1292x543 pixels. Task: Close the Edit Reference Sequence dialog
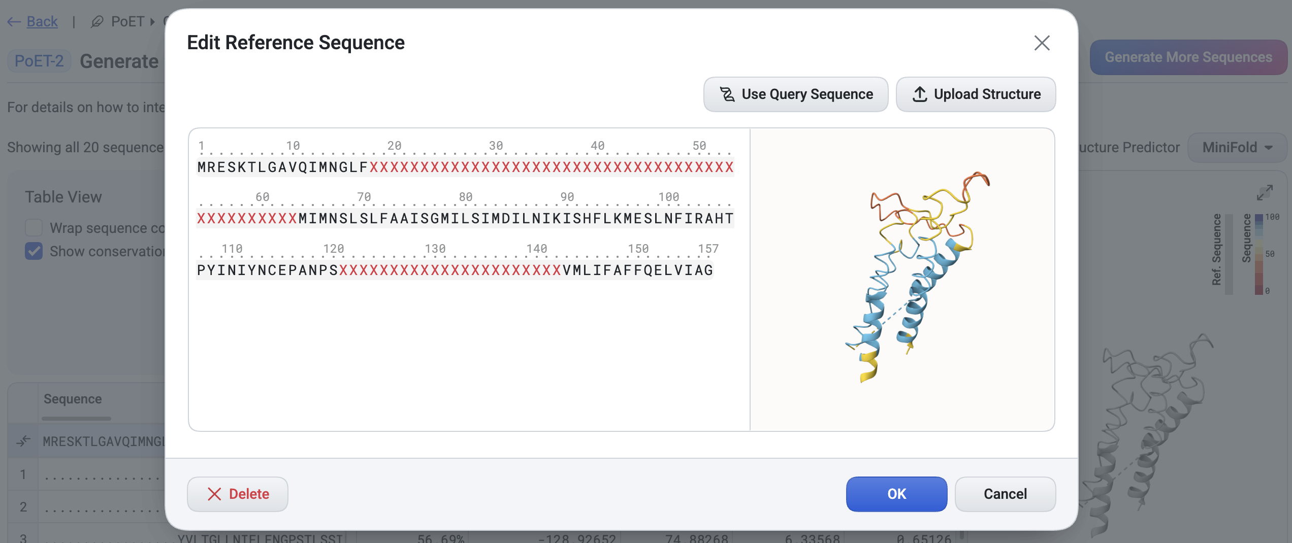[x=1042, y=43]
